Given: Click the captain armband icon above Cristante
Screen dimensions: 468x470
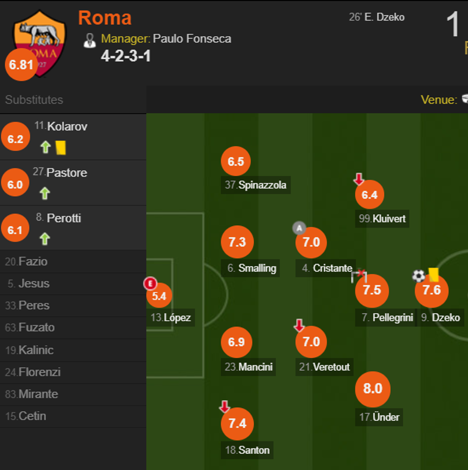Looking at the screenshot, I should coord(299,229).
